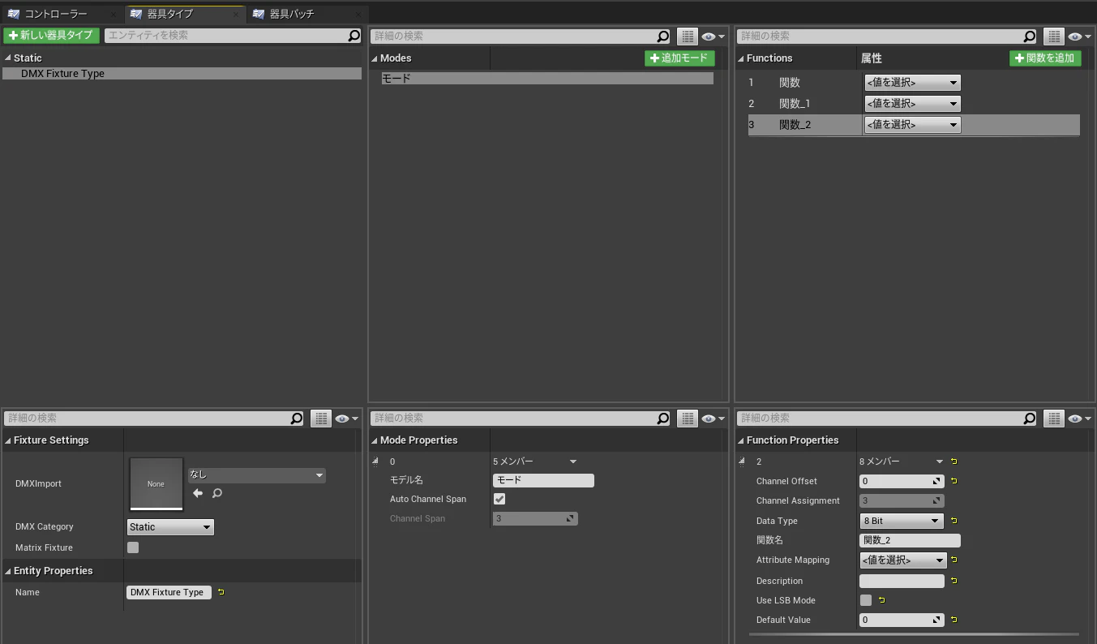Open property matrix view in the Functions panel
This screenshot has height=644, width=1097.
1053,36
